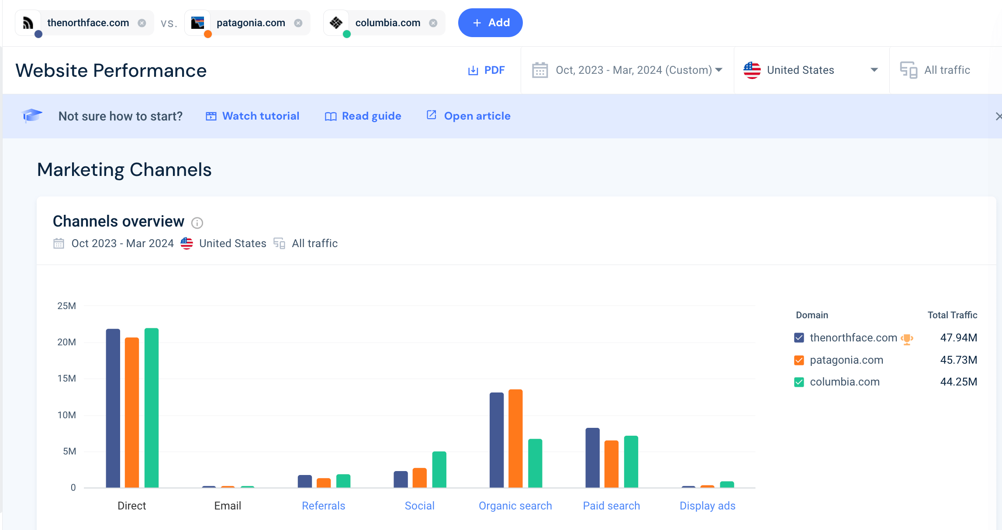
Task: Click the thenorthface.com favicon icon
Action: click(29, 23)
